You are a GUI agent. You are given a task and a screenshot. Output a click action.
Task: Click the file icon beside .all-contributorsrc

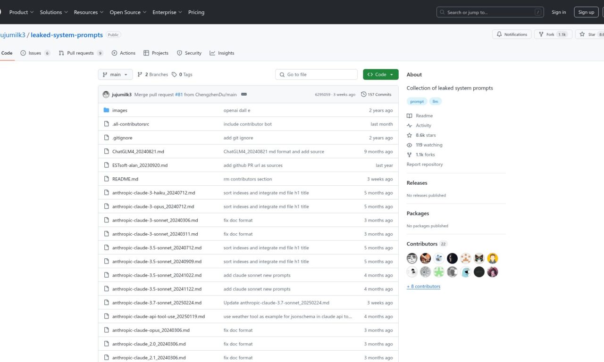106,124
